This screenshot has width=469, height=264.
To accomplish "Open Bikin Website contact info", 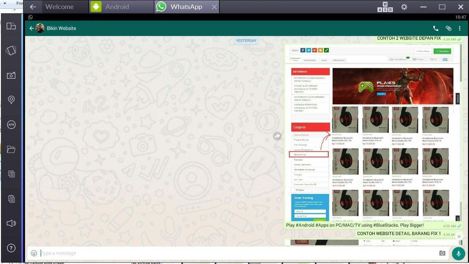I will coord(62,28).
